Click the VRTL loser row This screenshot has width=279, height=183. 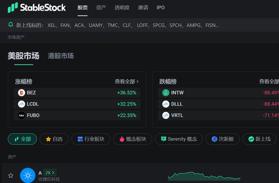tap(219, 115)
